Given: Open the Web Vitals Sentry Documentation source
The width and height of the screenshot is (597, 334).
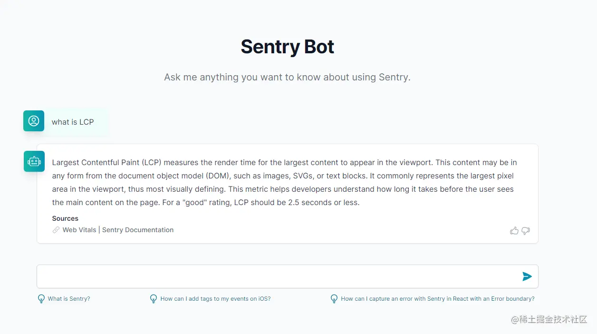Looking at the screenshot, I should [x=118, y=230].
